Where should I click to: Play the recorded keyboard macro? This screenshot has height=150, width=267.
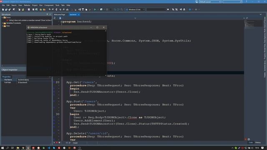point(54,142)
